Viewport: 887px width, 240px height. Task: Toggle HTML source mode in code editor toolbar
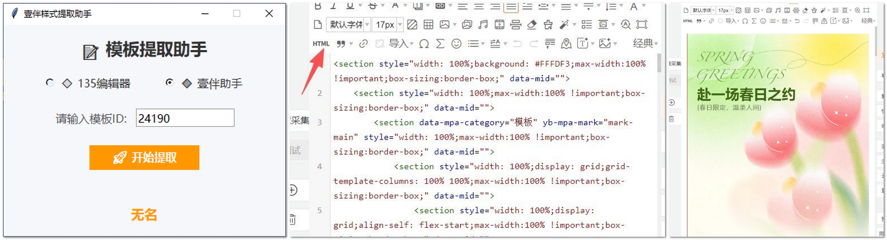(321, 44)
